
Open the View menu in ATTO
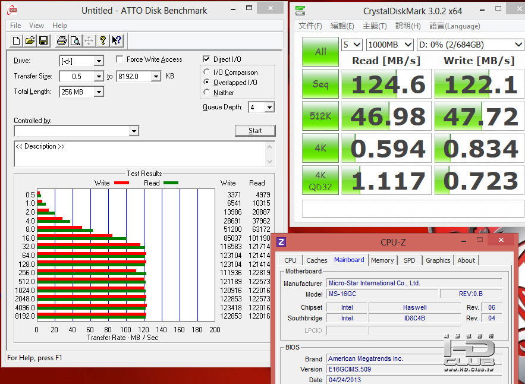click(x=36, y=26)
